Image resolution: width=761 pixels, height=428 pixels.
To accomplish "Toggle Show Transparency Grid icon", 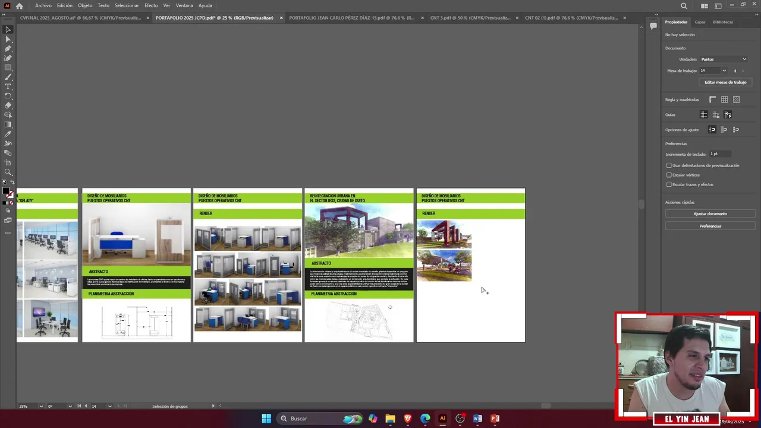I will [x=736, y=100].
